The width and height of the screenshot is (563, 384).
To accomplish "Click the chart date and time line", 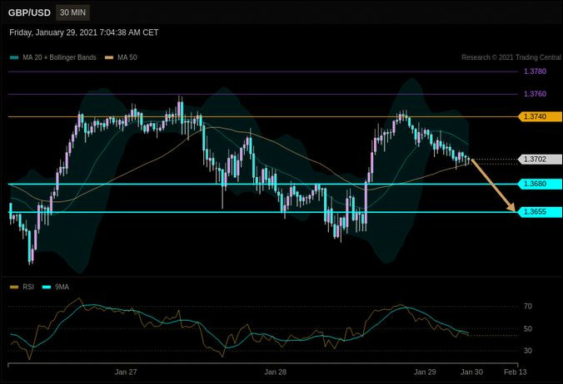I will [x=83, y=32].
